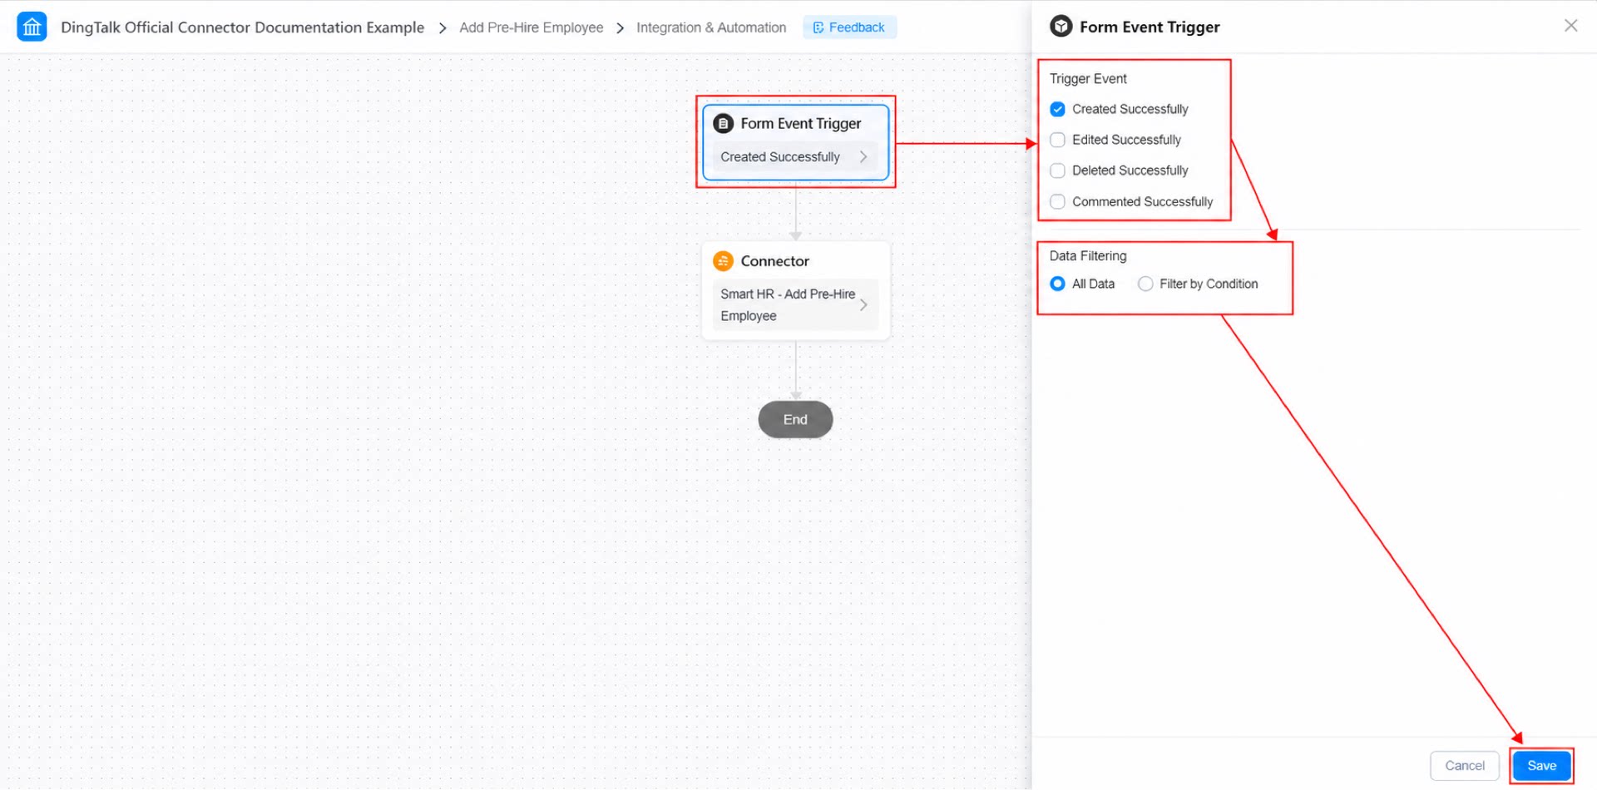This screenshot has width=1597, height=790.
Task: Check the Edited Successfully option
Action: [x=1057, y=140]
